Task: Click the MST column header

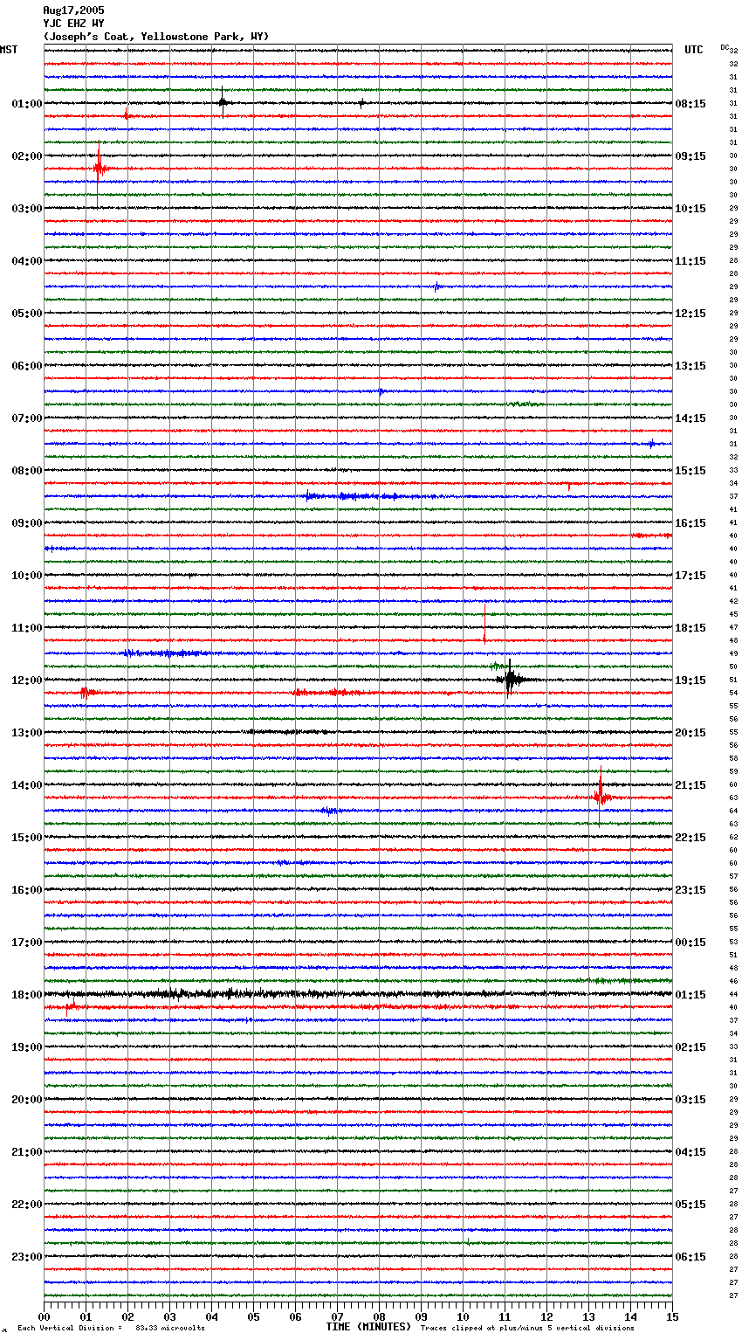Action: 9,50
